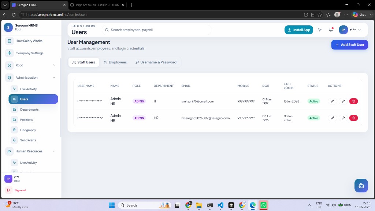
Task: Click the LAST LOGIN column header
Action: tap(289, 86)
